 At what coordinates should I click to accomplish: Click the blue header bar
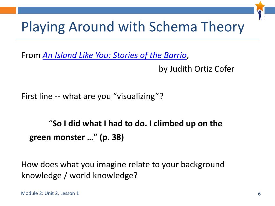(136, 10)
